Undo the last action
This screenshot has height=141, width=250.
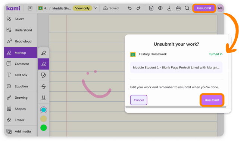[129, 8]
